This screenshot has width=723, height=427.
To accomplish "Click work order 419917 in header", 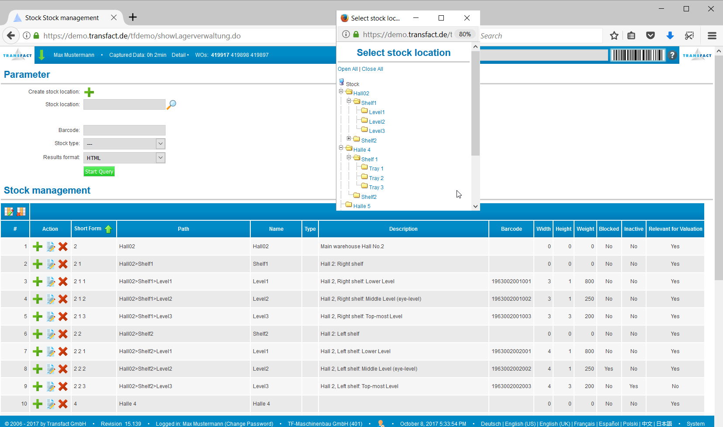I will (x=220, y=55).
